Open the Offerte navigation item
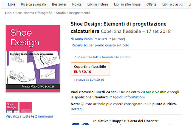This screenshot has height=125, width=191. (151, 4)
